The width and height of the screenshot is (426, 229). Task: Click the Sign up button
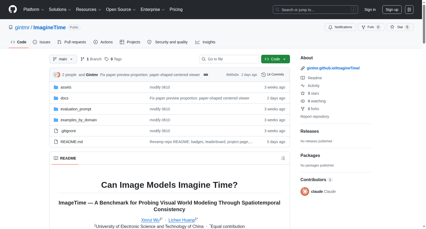pyautogui.click(x=392, y=10)
